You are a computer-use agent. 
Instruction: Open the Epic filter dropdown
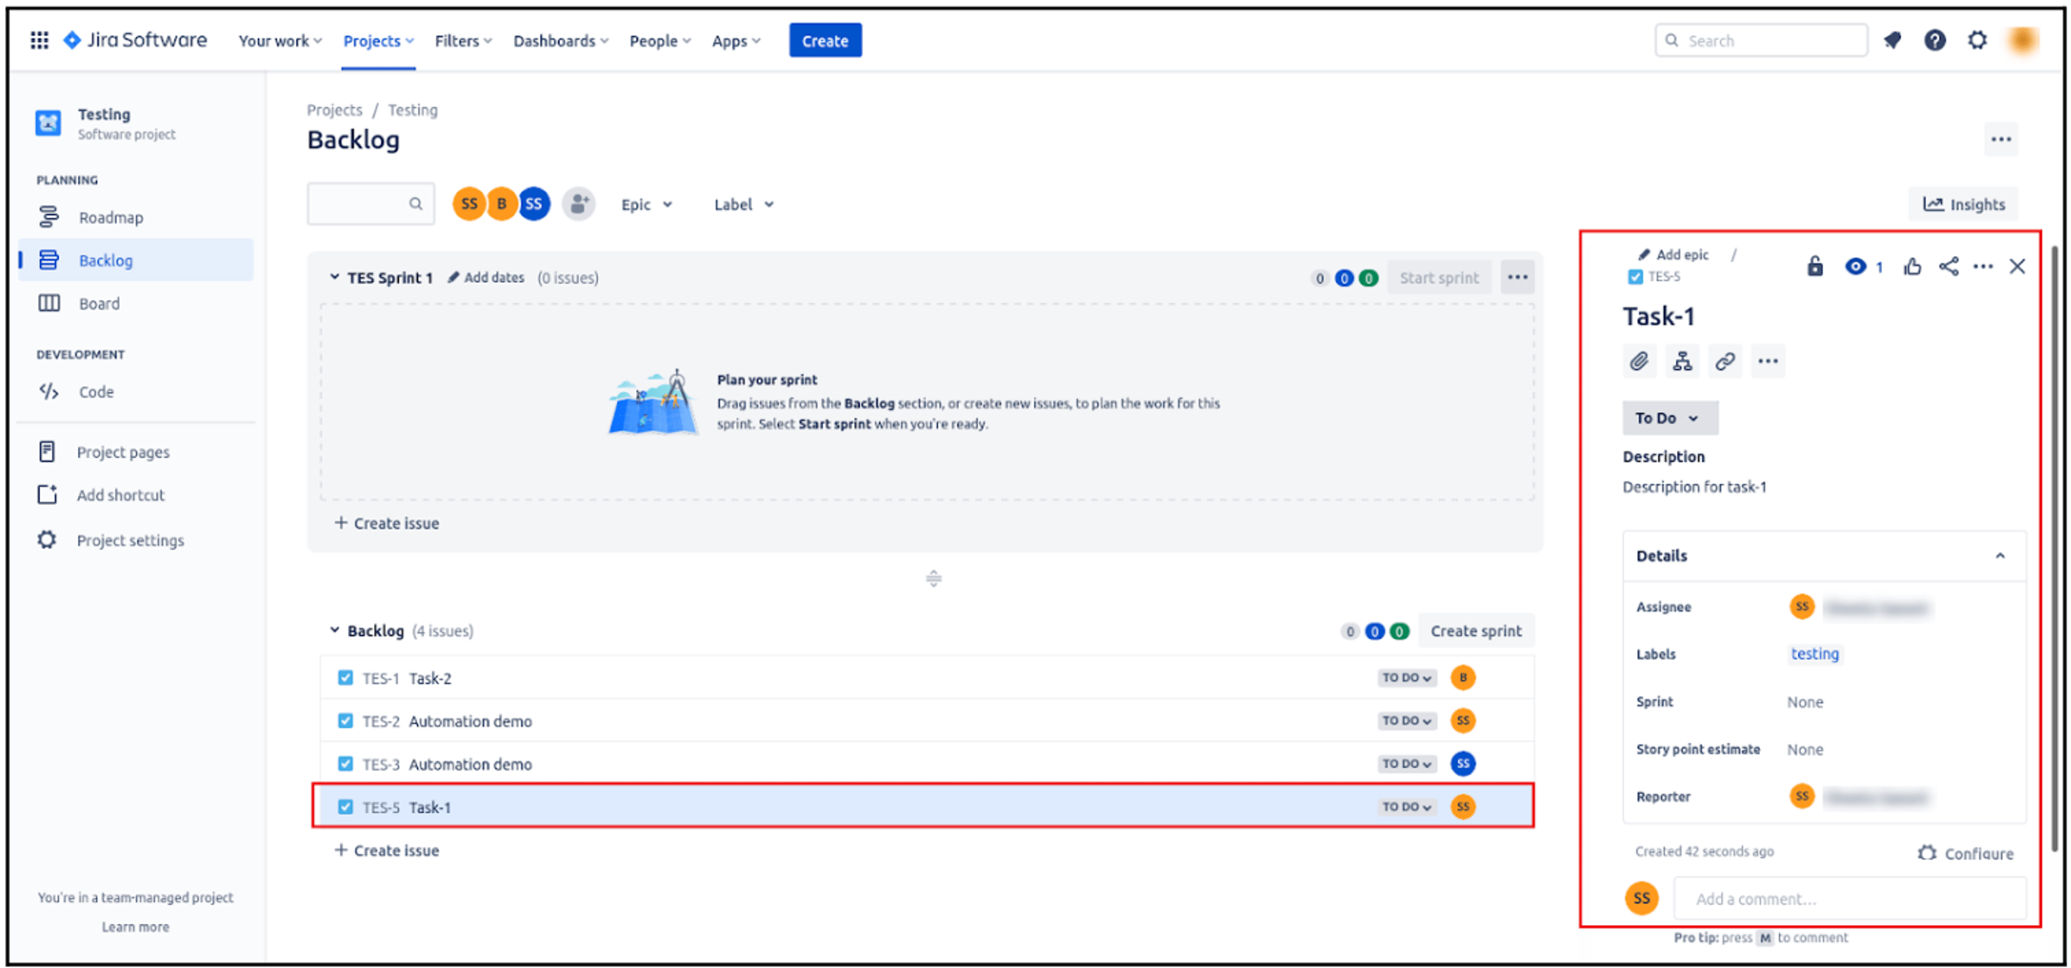647,204
